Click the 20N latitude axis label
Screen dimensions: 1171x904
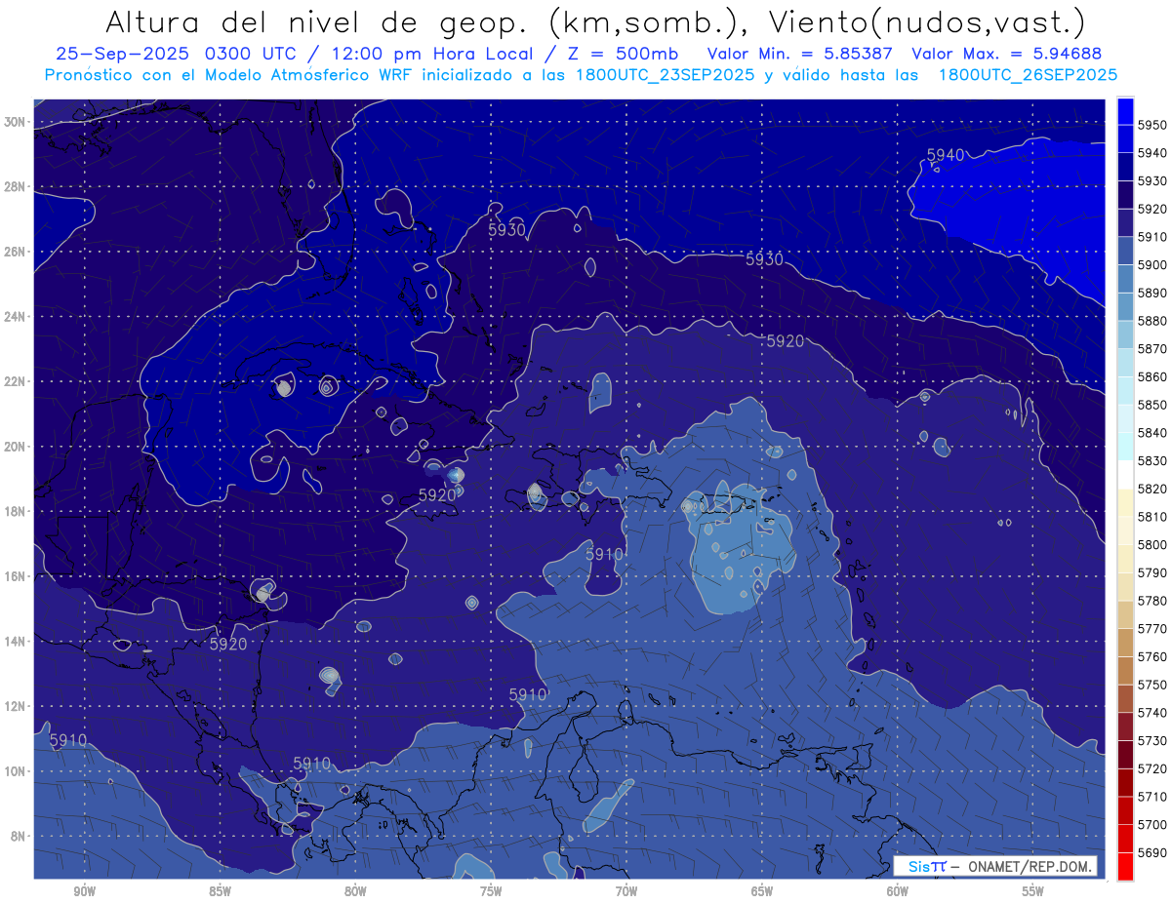coord(15,447)
